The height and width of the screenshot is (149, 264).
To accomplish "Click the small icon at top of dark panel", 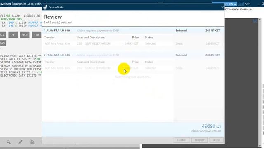I will pos(255,21).
